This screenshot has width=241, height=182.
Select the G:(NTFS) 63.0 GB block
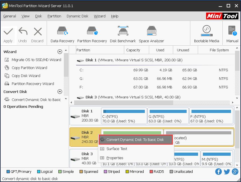[x=168, y=116]
